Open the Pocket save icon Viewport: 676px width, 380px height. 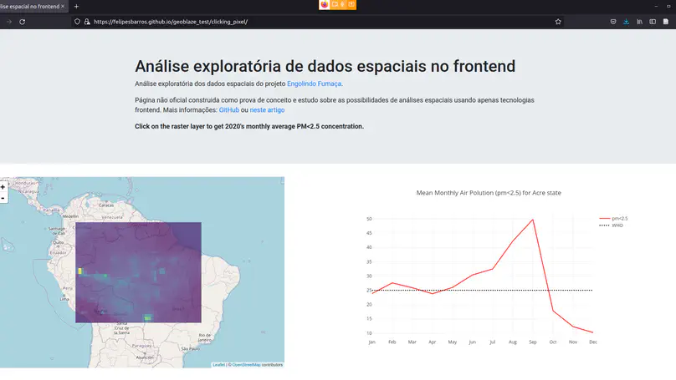pos(613,22)
